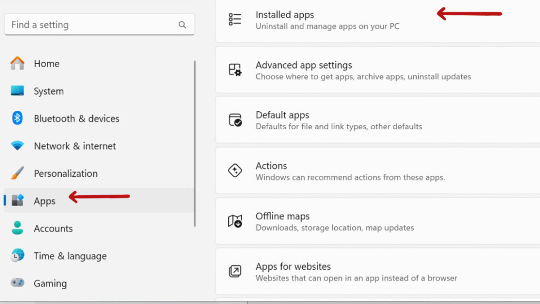Click the sidebar vertical scrollbar
This screenshot has height=304, width=540.
coord(195,144)
